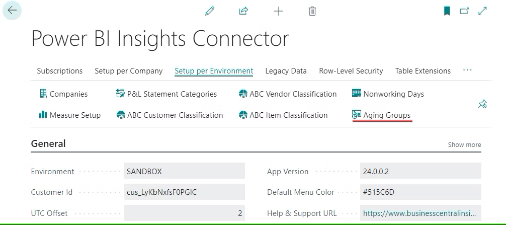Image resolution: width=506 pixels, height=225 pixels.
Task: Click the P&L Statement Categories icon
Action: (x=120, y=94)
